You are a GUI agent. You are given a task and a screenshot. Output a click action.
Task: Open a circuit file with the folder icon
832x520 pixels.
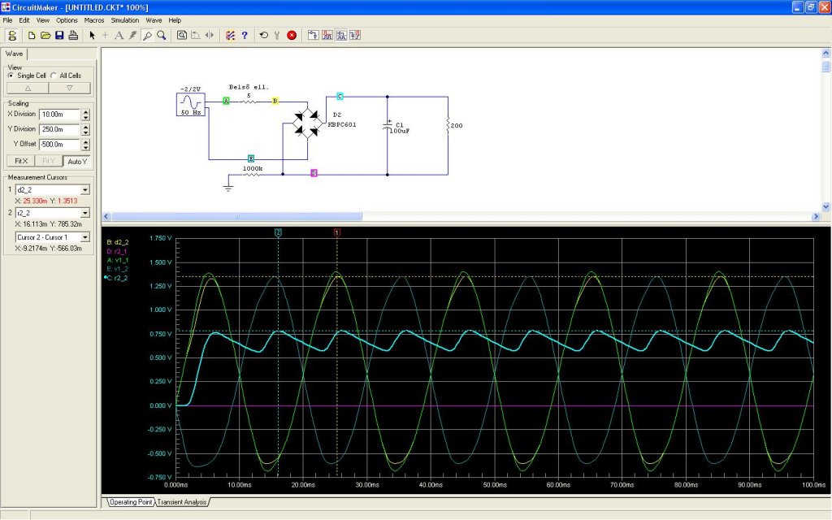point(45,35)
